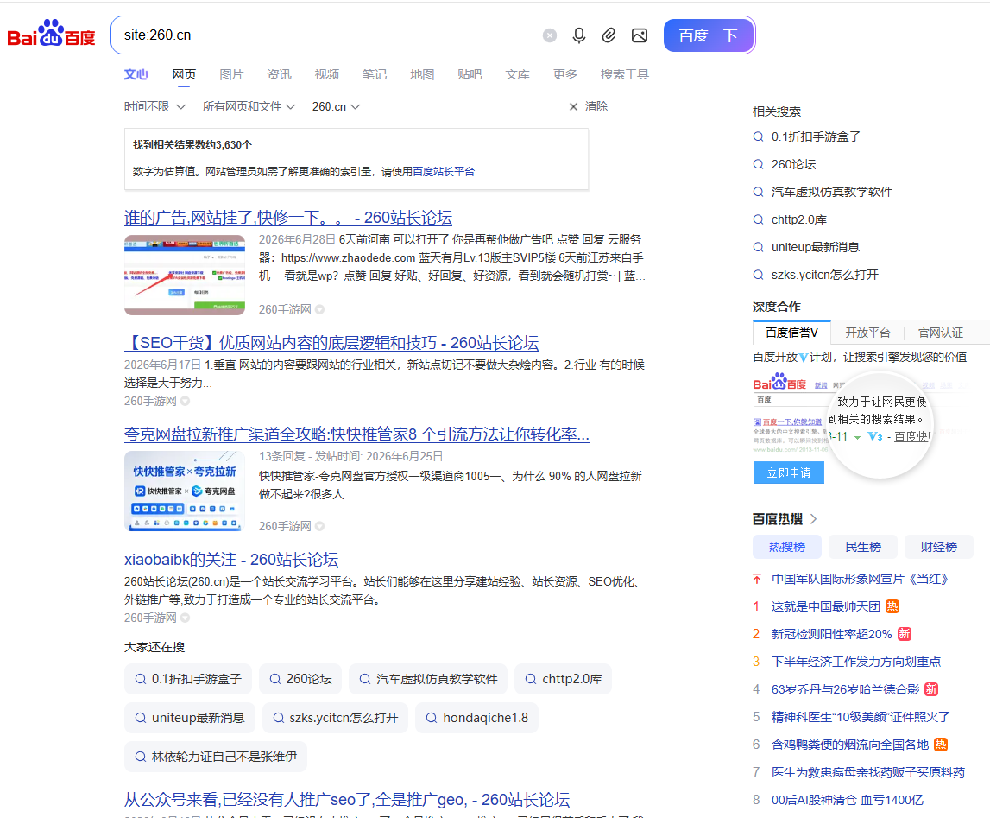This screenshot has height=818, width=990.
Task: Open hot topic 含鸡鸭粪便的烟流向全国各地
Action: (x=850, y=745)
